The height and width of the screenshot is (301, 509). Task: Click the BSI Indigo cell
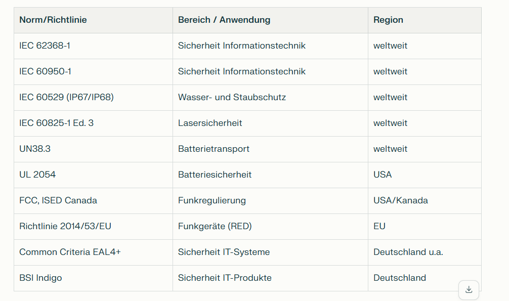(x=40, y=278)
